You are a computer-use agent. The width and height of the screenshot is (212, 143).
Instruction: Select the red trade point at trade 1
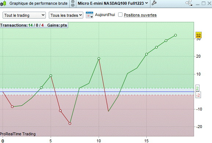tap(12, 107)
